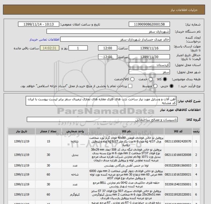Click the 507 ST 37 profile item name in row 6
The width and height of the screenshot is (211, 204).
click(x=126, y=194)
